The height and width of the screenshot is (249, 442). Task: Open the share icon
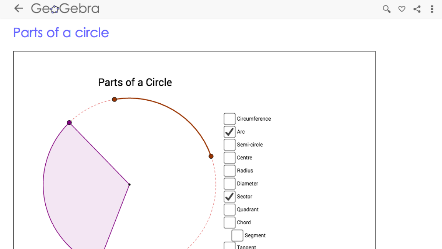point(417,9)
